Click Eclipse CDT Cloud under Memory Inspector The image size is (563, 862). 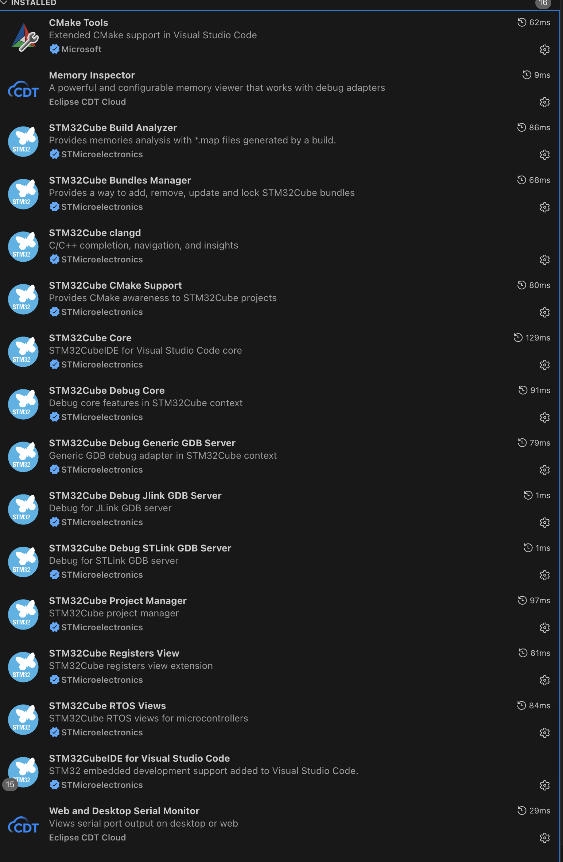coord(88,102)
